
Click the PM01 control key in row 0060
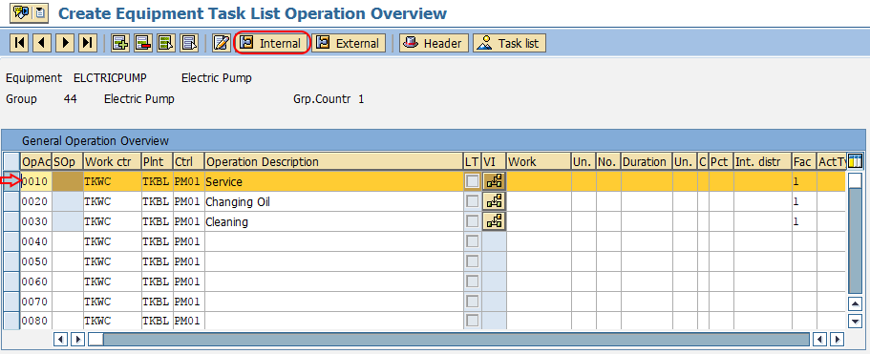click(x=189, y=281)
